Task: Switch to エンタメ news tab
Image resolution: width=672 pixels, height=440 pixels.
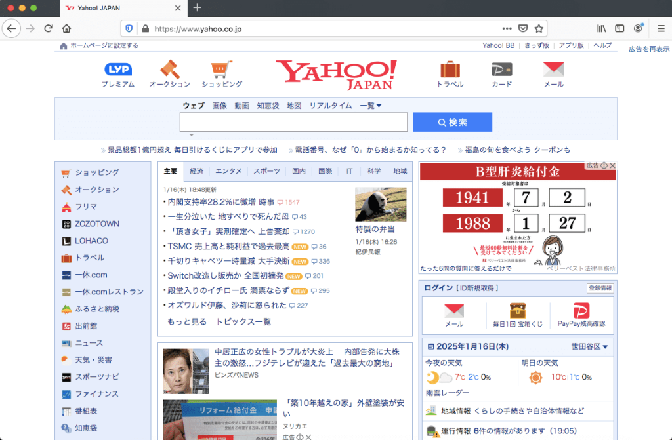Action: click(228, 171)
